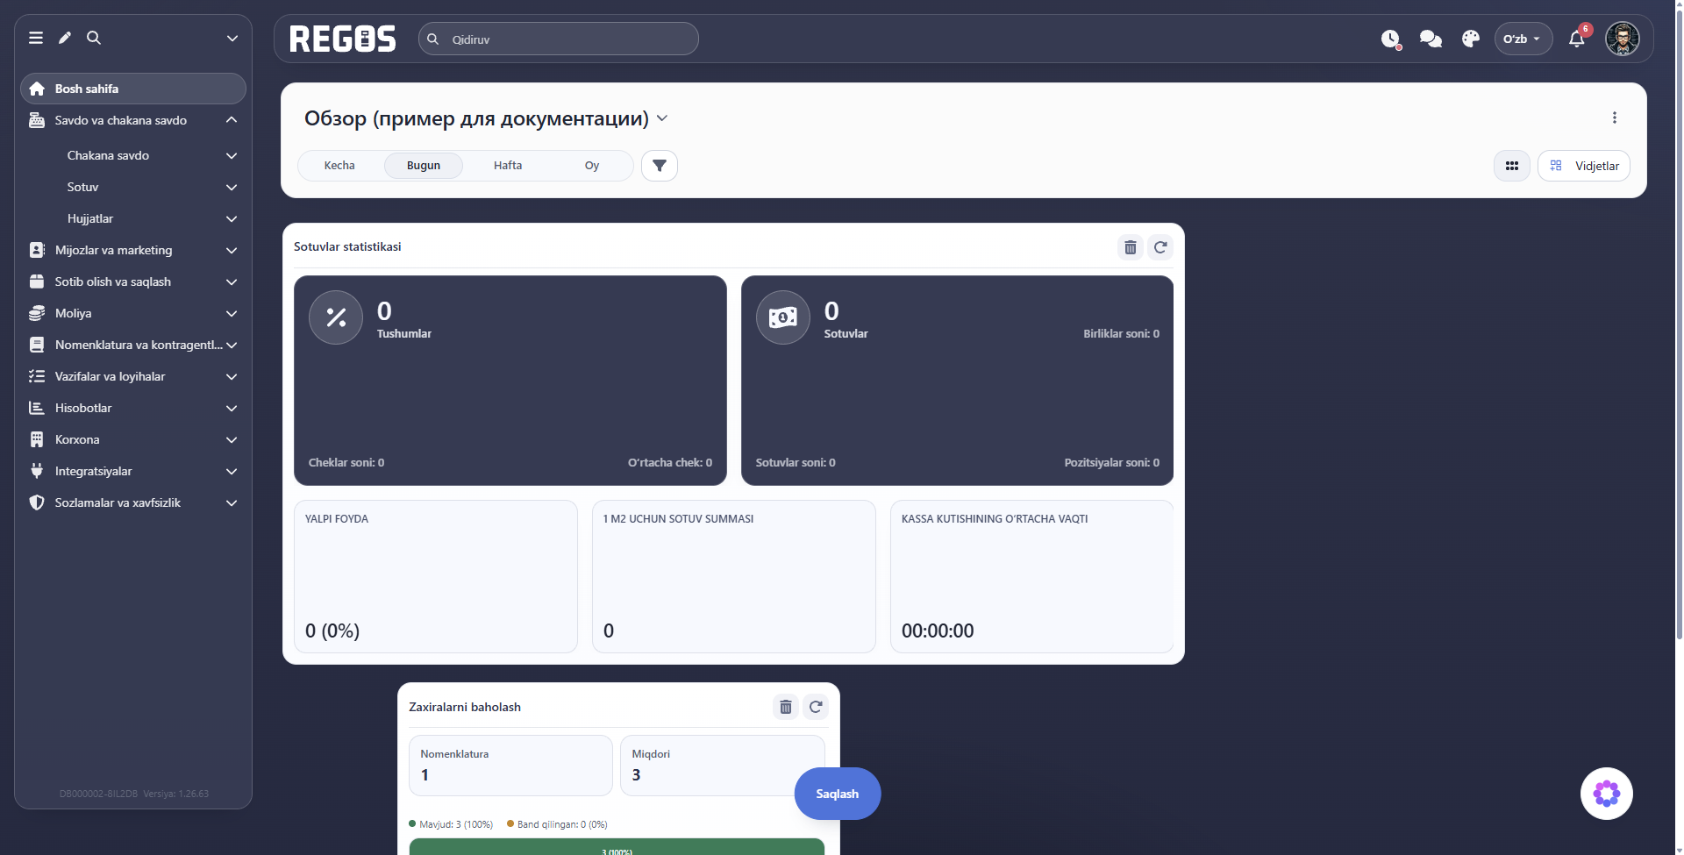1684x855 pixels.
Task: Open the clock time-tracking icon
Action: click(x=1390, y=39)
